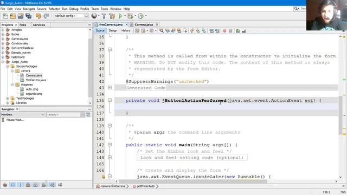Viewport: 347px width, 195px height.
Task: Open the Refactor menu
Action: pyautogui.click(x=54, y=9)
